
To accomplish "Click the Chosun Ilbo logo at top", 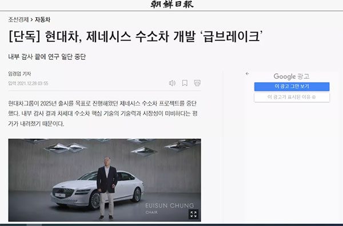I will point(172,4).
